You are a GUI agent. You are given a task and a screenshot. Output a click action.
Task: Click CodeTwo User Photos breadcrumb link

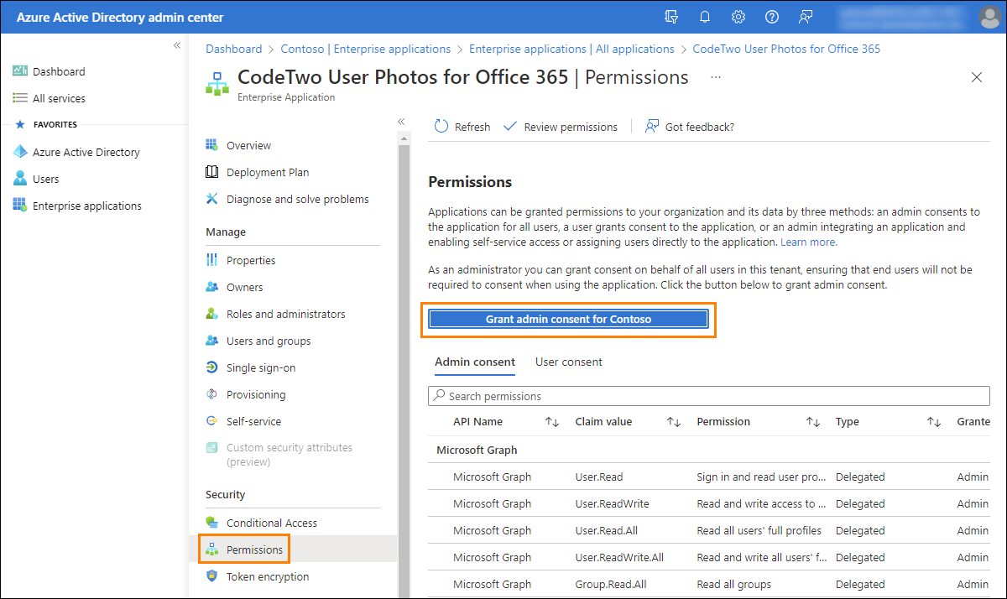point(786,49)
